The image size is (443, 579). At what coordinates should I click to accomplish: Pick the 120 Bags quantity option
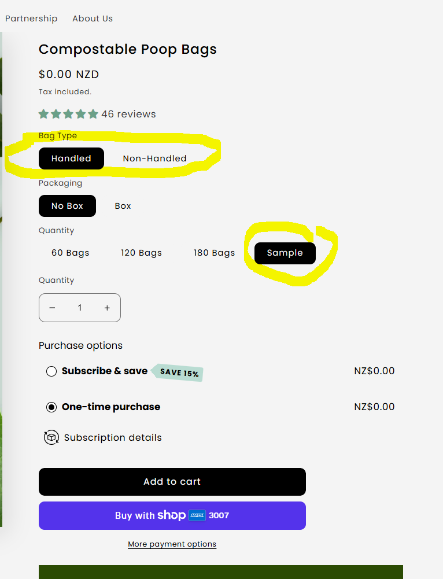[141, 253]
